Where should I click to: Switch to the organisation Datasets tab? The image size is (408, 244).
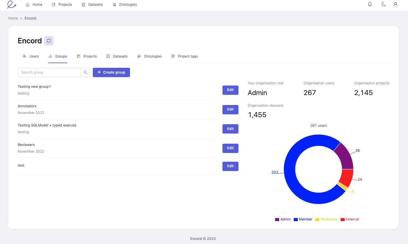(117, 56)
